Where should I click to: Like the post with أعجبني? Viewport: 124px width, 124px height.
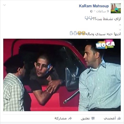110,118
